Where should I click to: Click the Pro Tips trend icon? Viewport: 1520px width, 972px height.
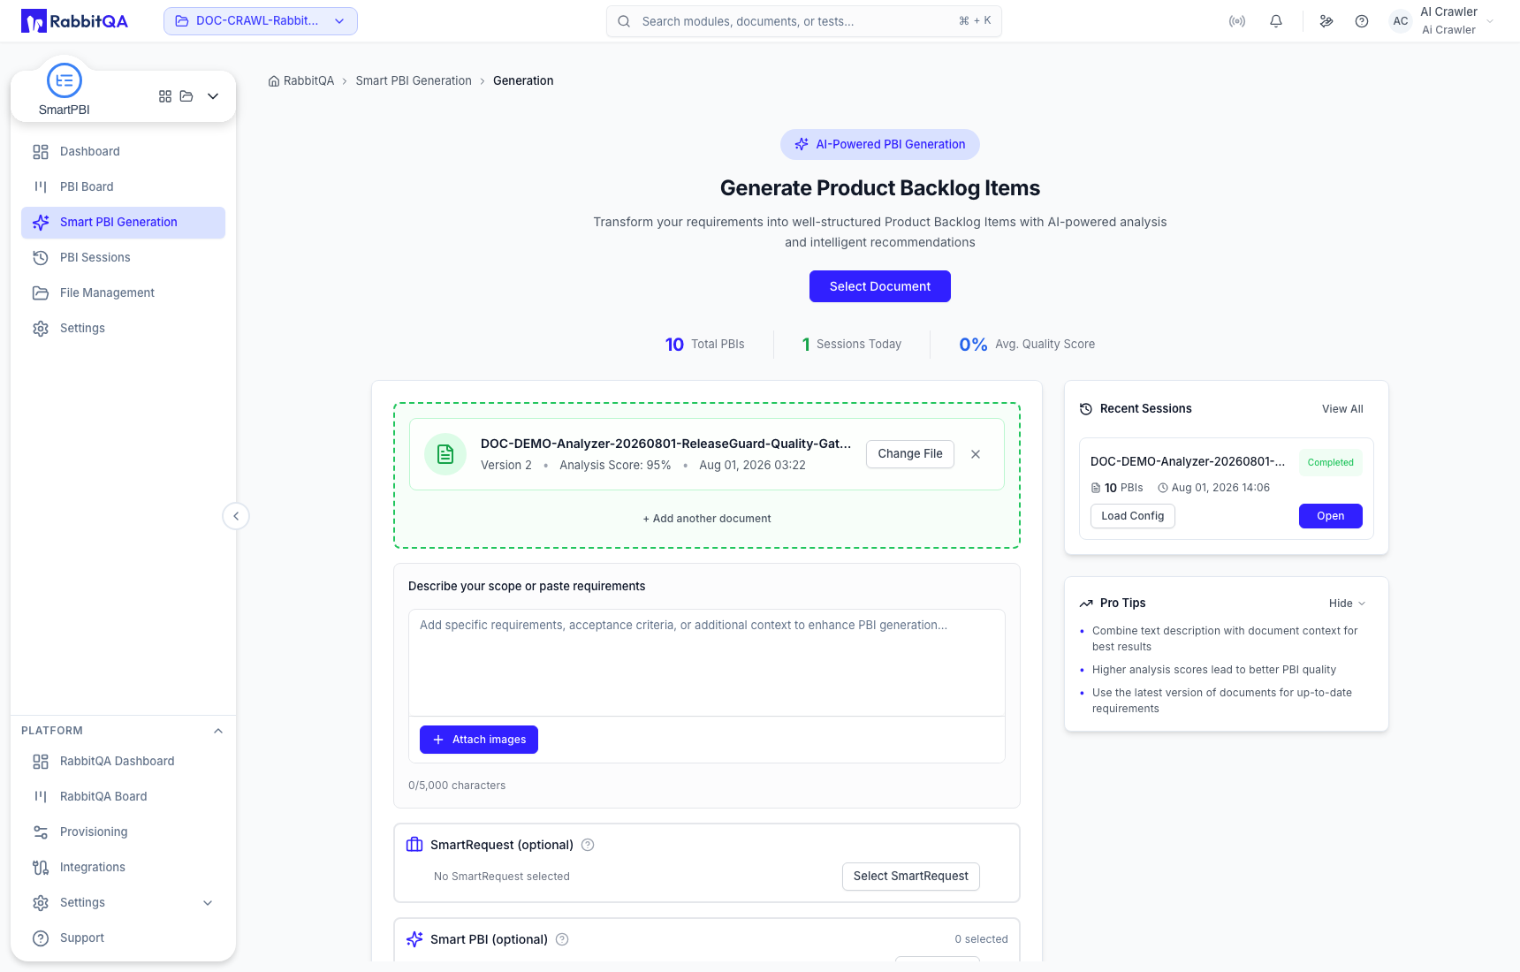coord(1086,604)
